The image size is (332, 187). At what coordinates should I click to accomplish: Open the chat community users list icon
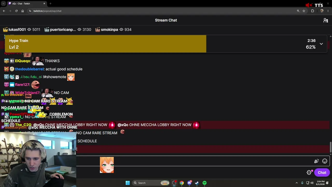tap(326, 20)
